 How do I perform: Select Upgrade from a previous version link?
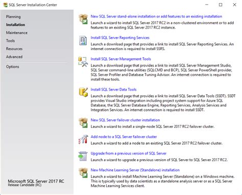click(x=129, y=154)
